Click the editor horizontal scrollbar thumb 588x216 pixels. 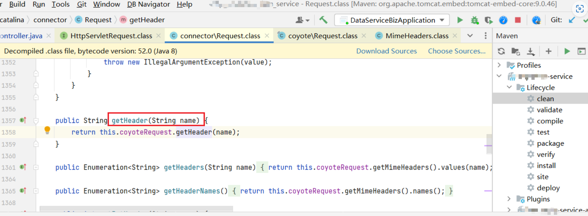coord(136,209)
